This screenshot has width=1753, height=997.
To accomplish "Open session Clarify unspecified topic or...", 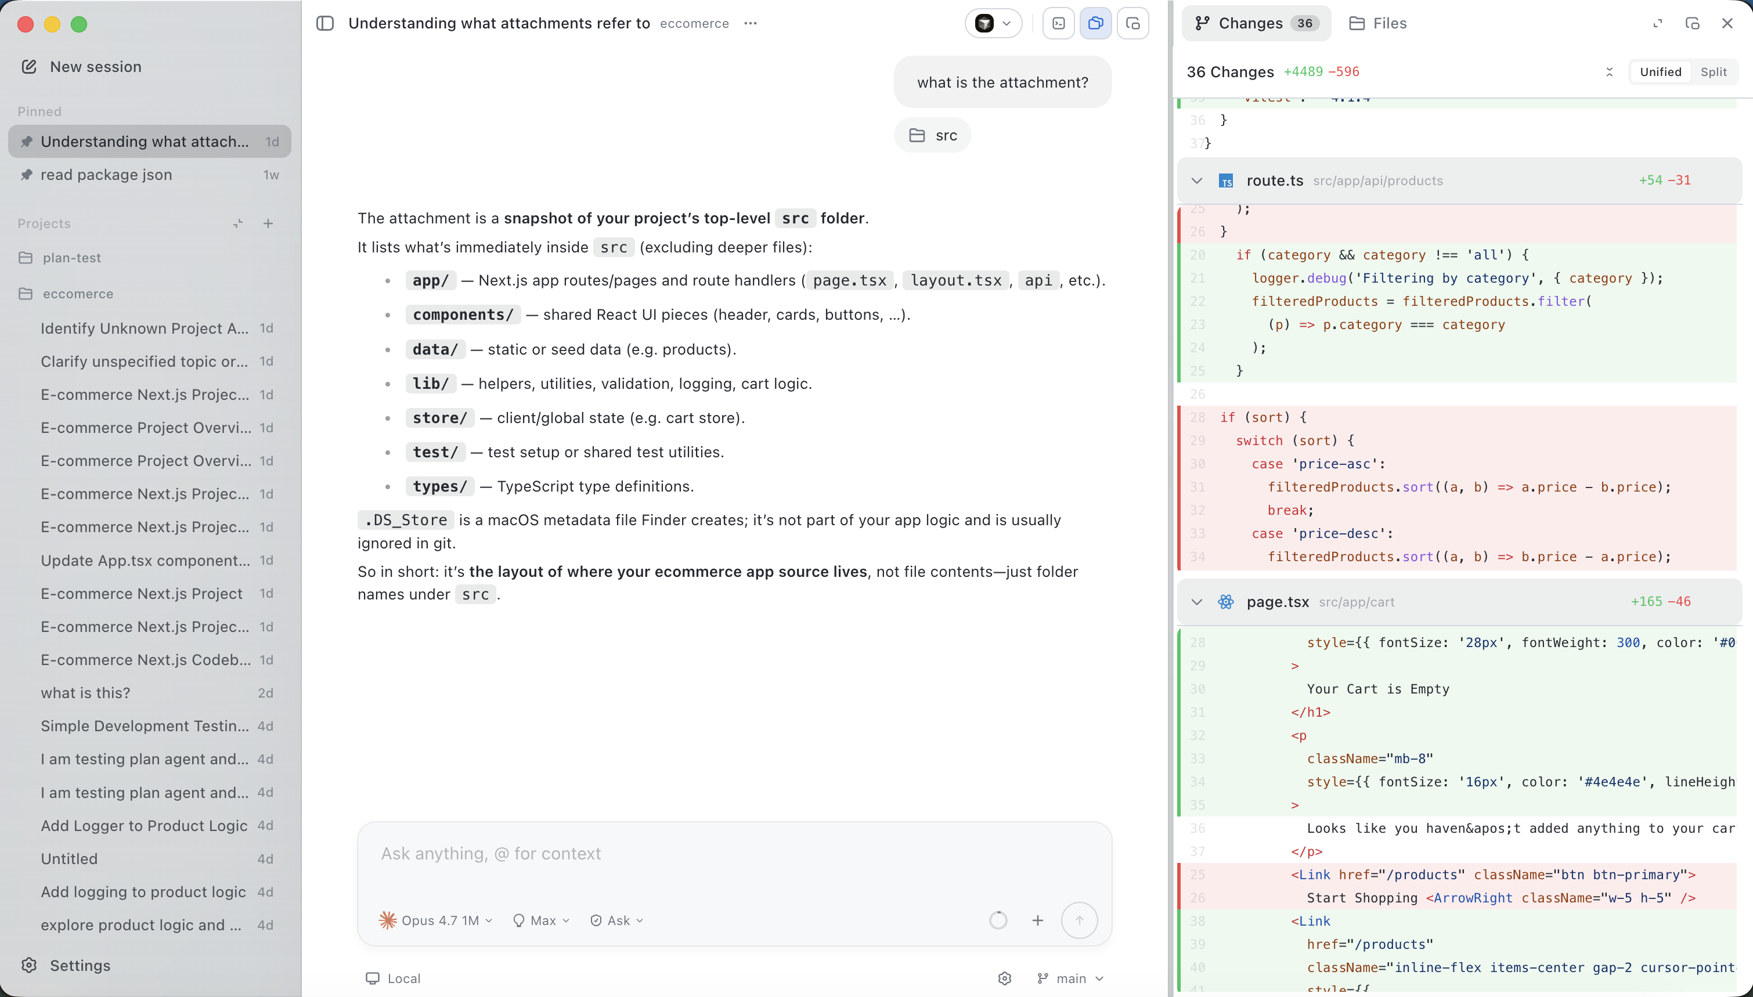I will tap(150, 361).
